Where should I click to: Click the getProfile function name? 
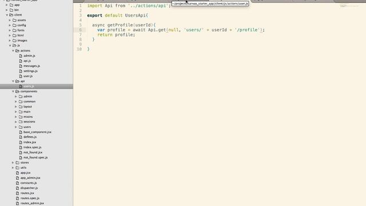pos(120,25)
